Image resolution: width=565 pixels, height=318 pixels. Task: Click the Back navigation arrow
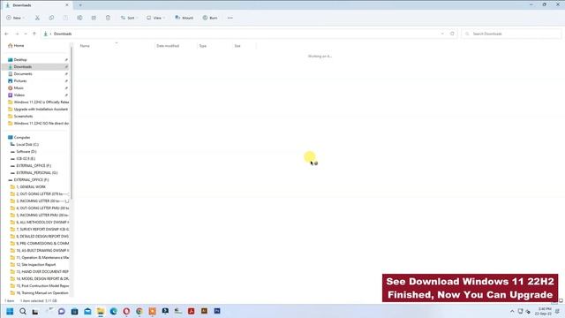coord(6,34)
